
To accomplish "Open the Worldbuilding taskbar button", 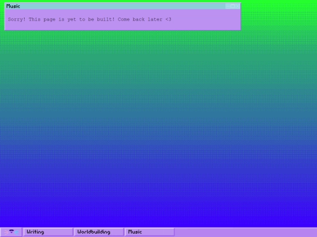I will (x=99, y=232).
